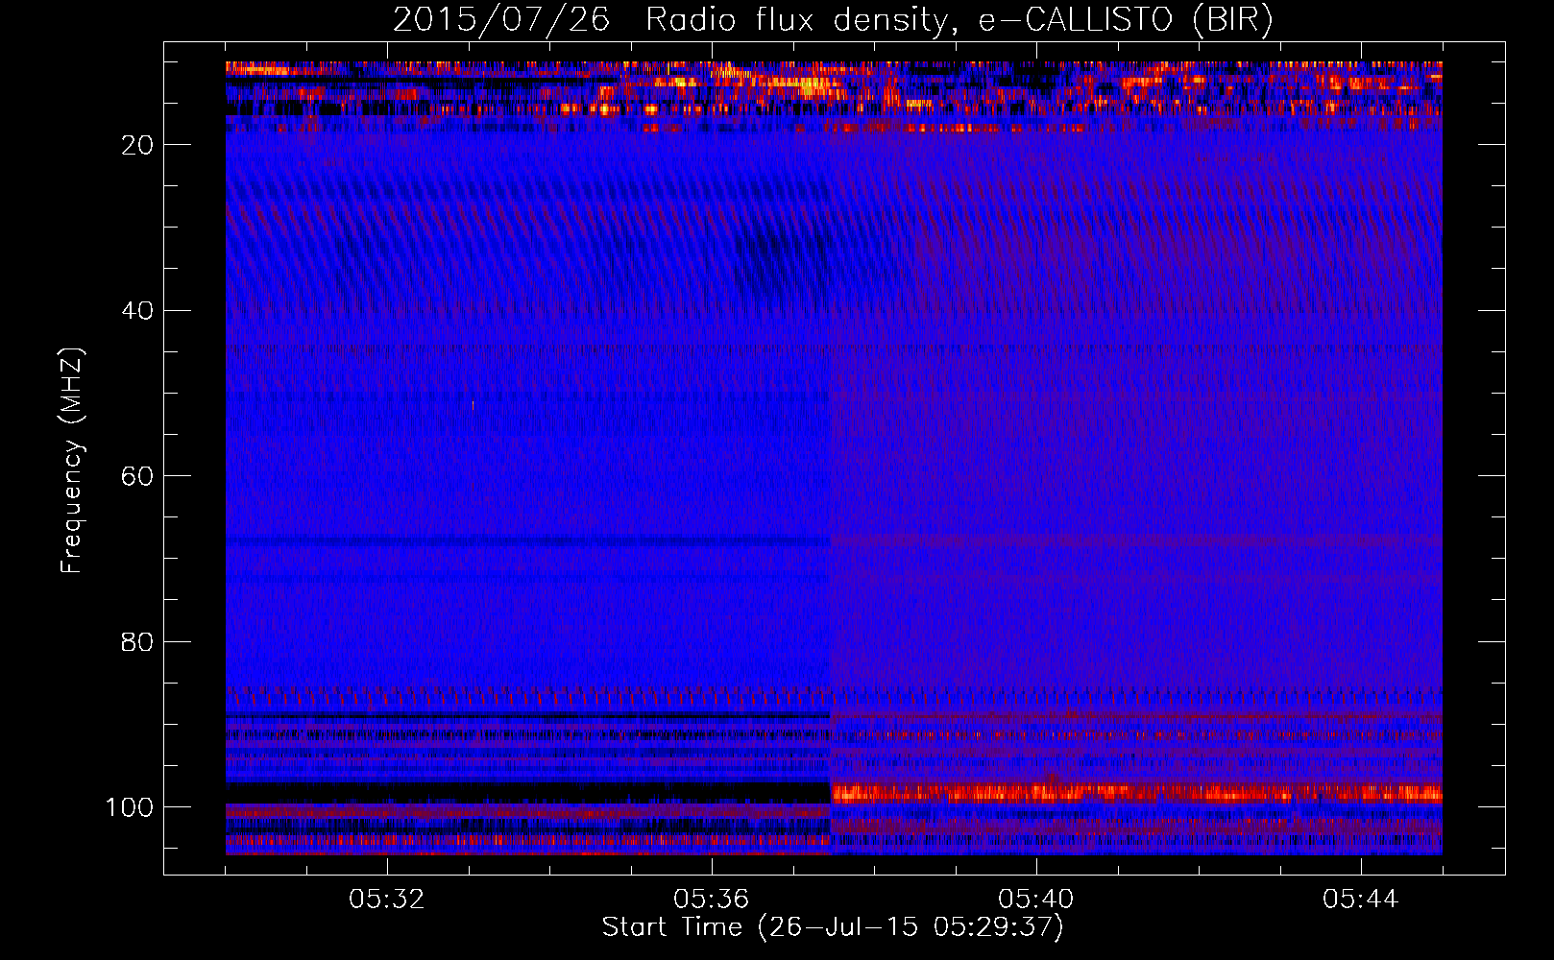Screen dimensions: 1554x960
Task: Click the '05:40' time tick label
Action: pos(1036,900)
